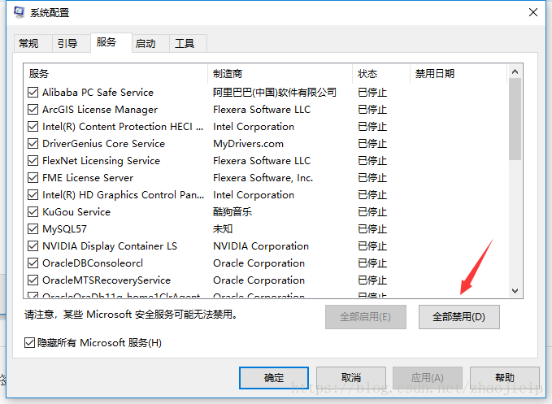Uncheck OracleDBConsoleorcl checkbox
The width and height of the screenshot is (552, 404).
tap(33, 263)
